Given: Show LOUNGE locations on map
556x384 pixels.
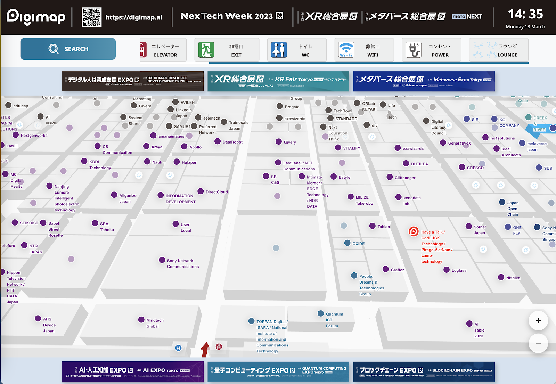Looking at the screenshot, I should [x=498, y=50].
